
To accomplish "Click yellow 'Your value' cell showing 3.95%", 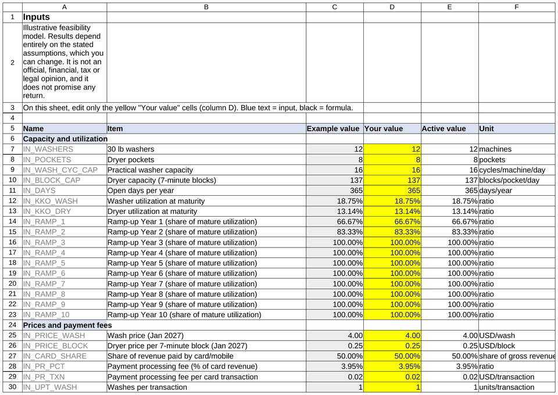I will (392, 367).
